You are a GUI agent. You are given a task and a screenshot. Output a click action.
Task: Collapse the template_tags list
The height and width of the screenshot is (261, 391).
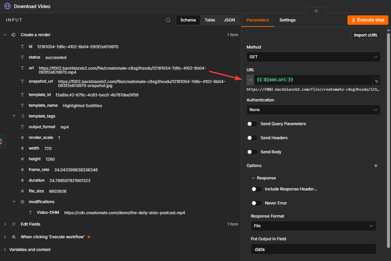click(x=14, y=116)
